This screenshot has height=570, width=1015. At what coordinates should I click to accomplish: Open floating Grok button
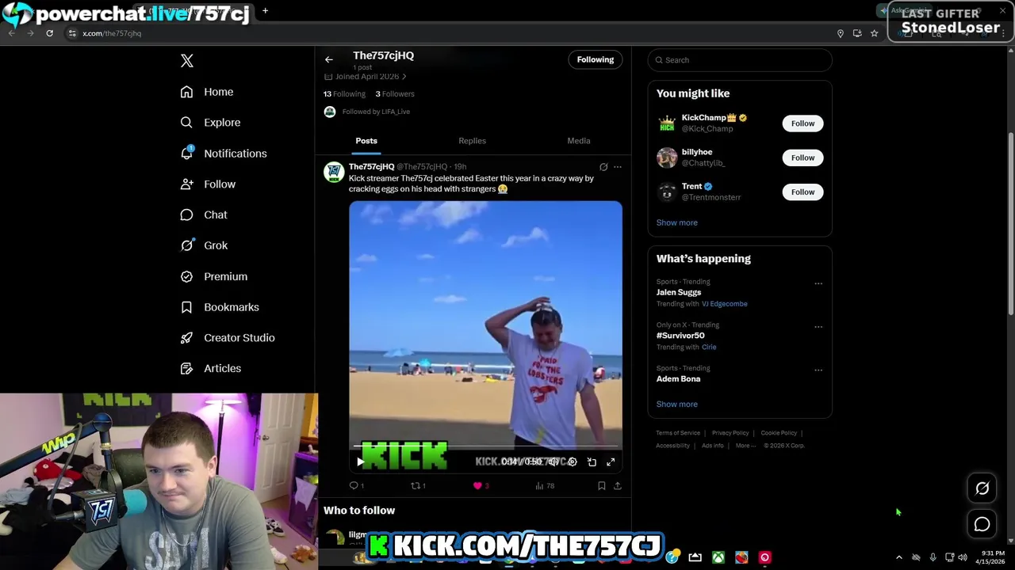982,488
